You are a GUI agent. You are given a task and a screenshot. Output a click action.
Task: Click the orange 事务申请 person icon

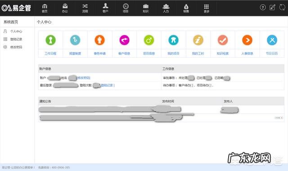click(99, 40)
